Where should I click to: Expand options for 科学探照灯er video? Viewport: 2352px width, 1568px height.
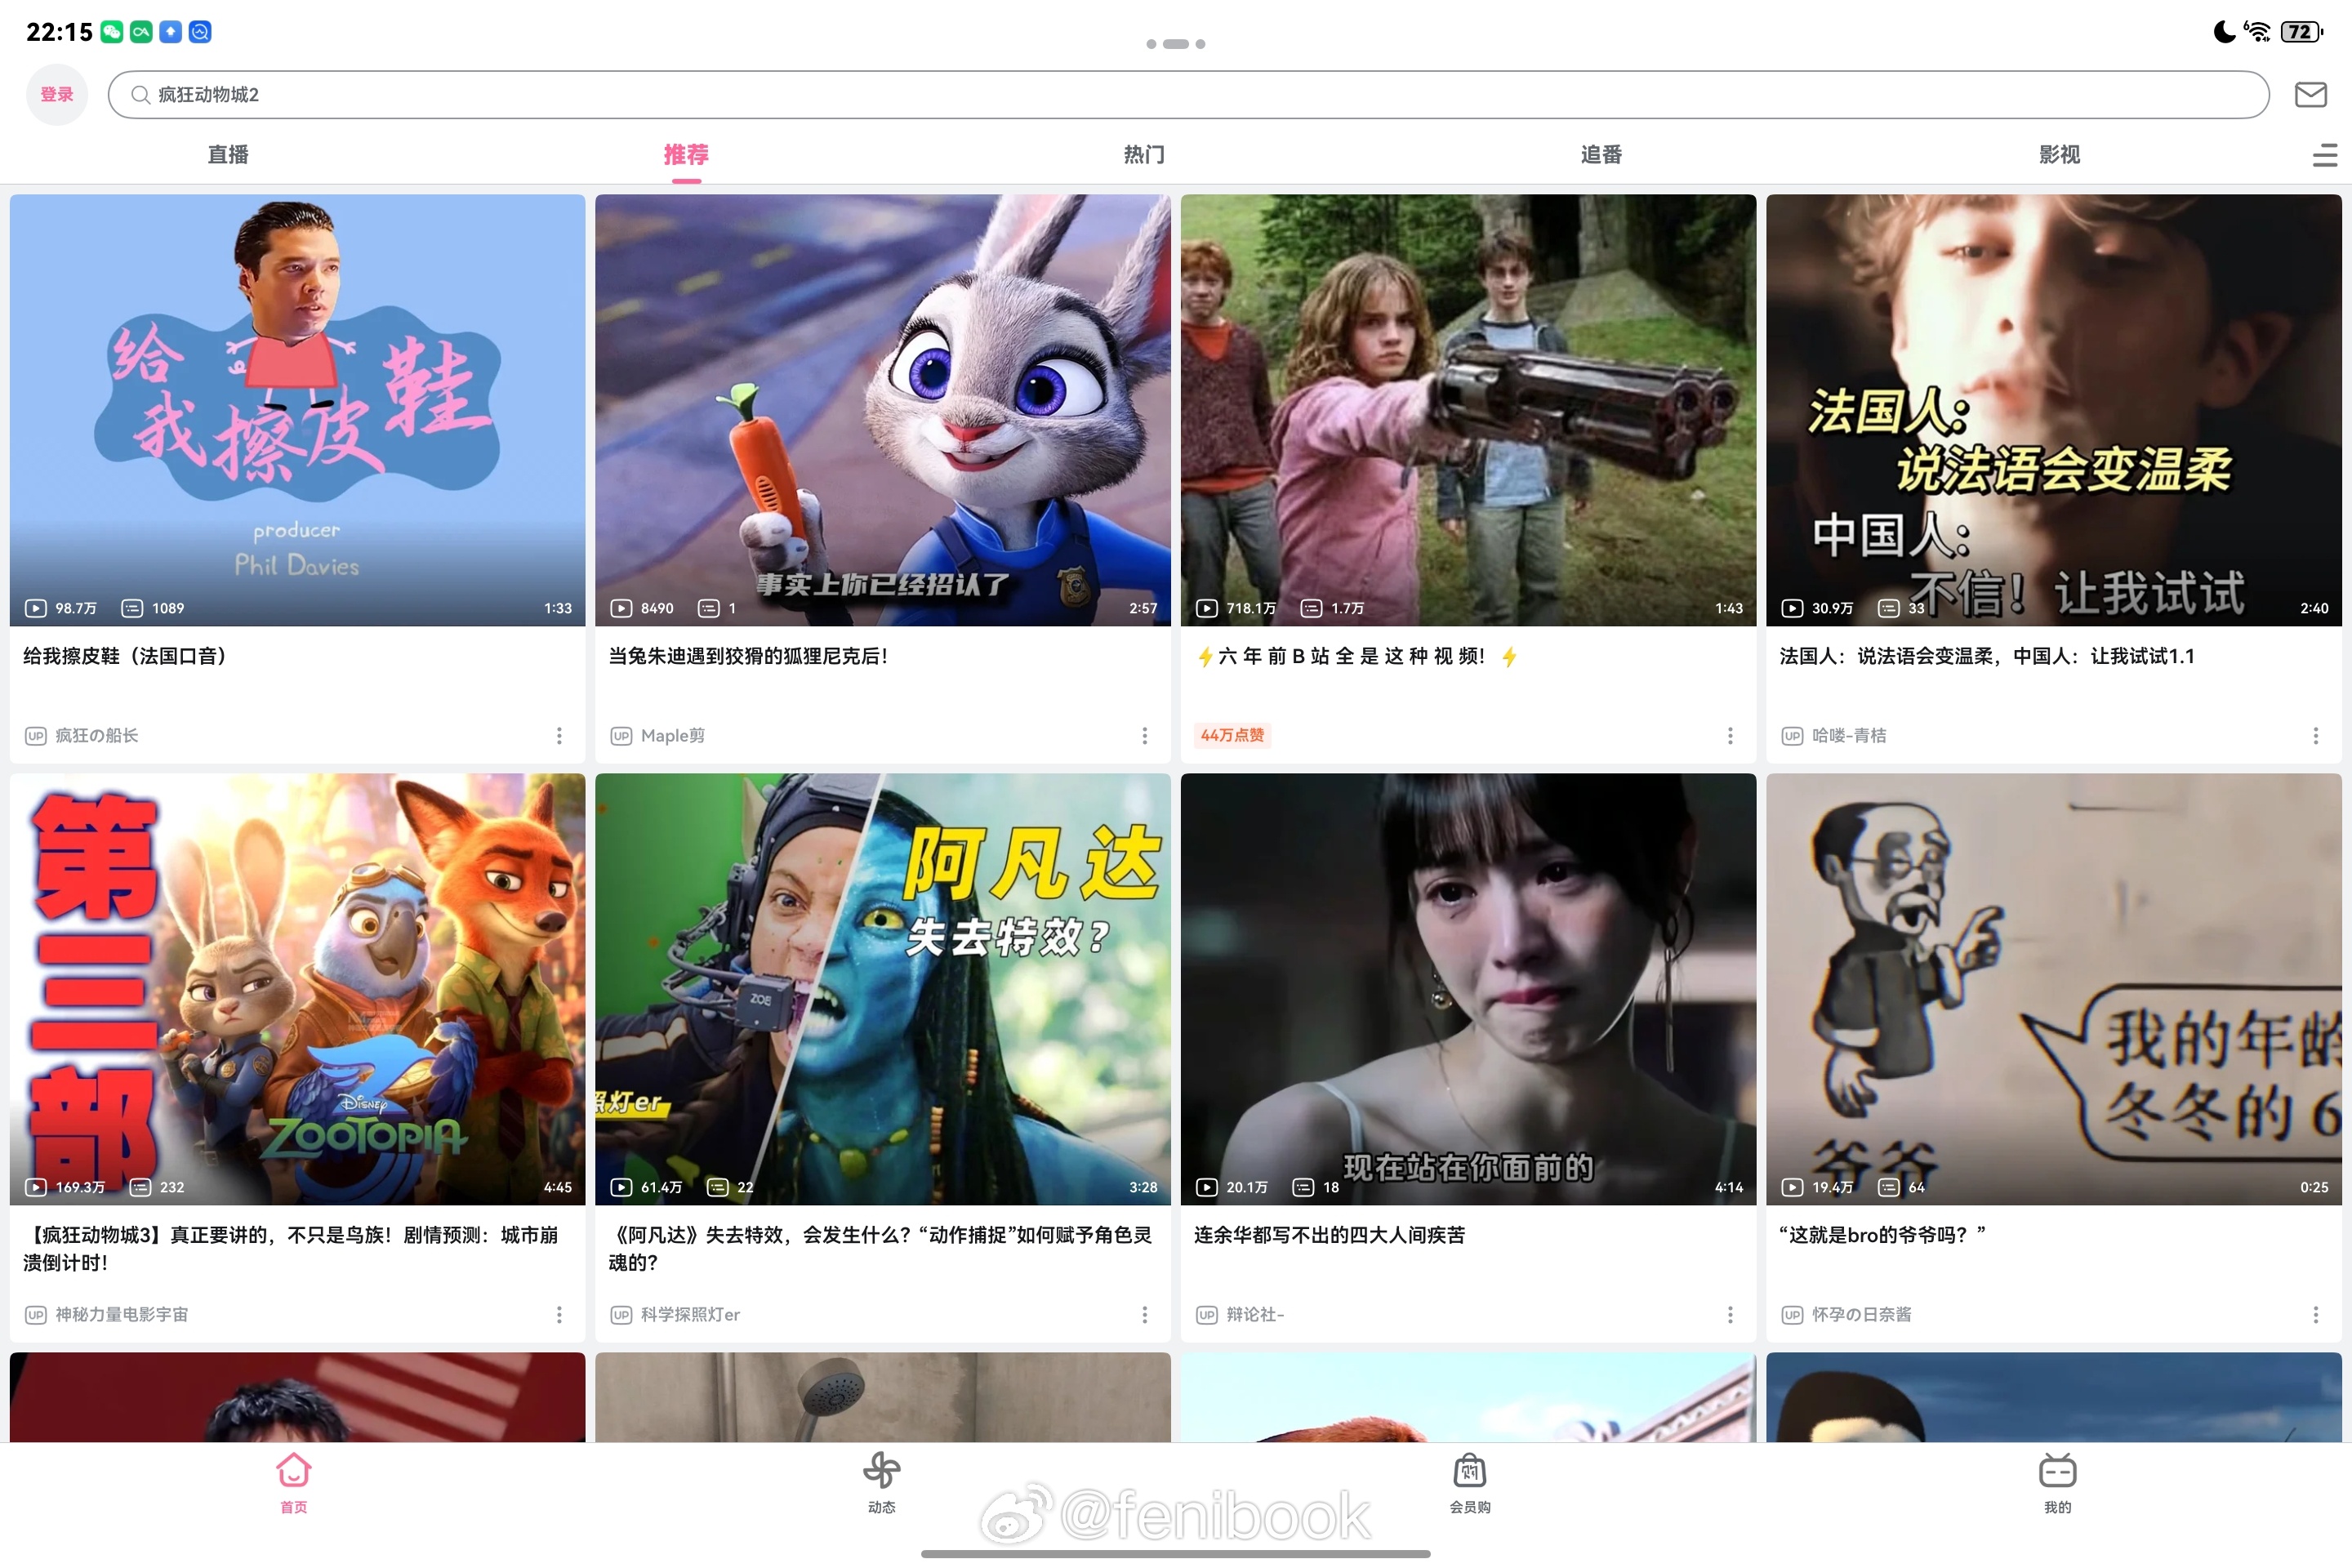tap(1144, 1315)
